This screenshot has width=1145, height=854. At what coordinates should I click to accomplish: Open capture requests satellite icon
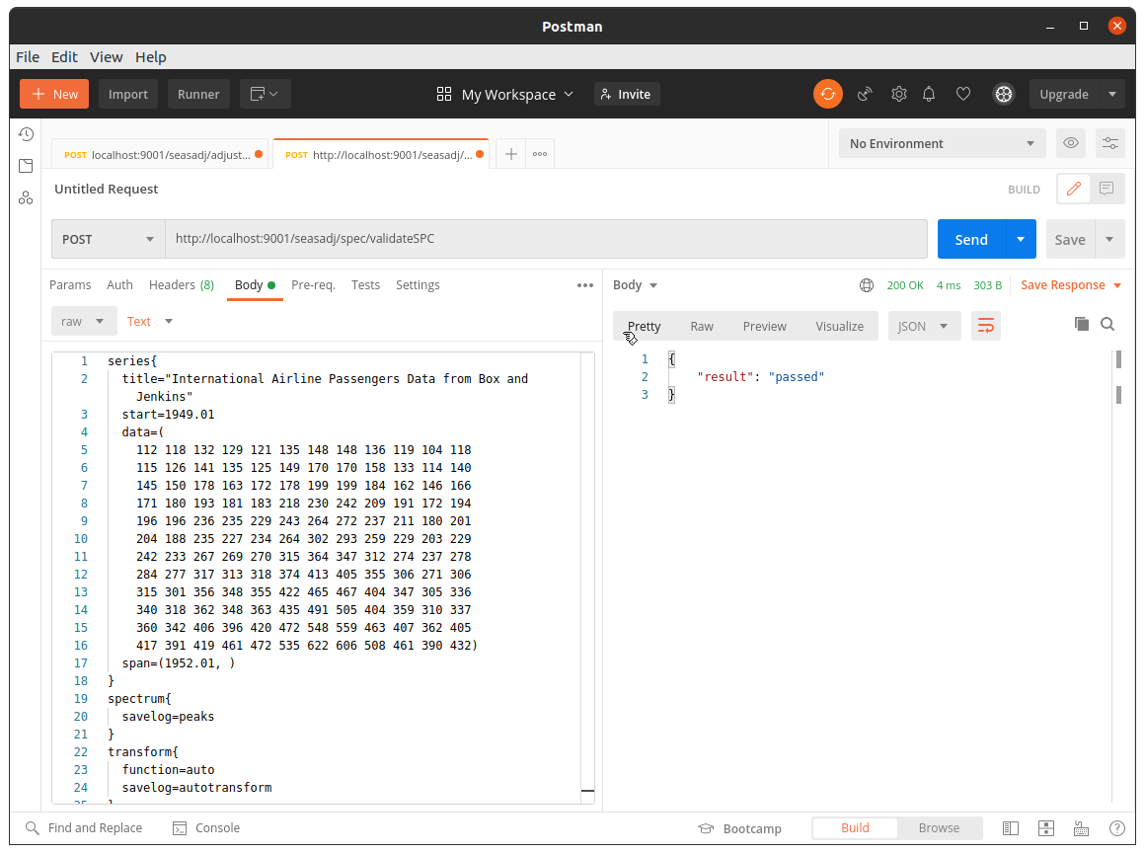865,94
